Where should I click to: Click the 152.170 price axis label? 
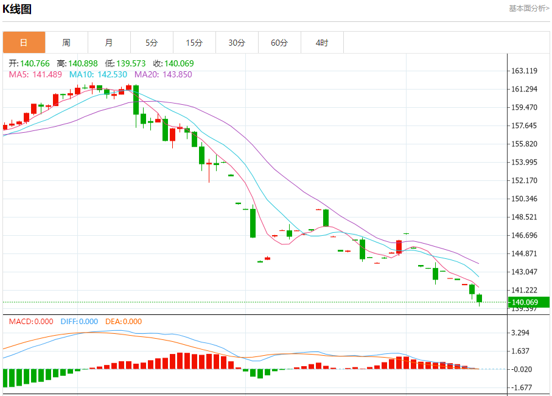click(x=524, y=180)
